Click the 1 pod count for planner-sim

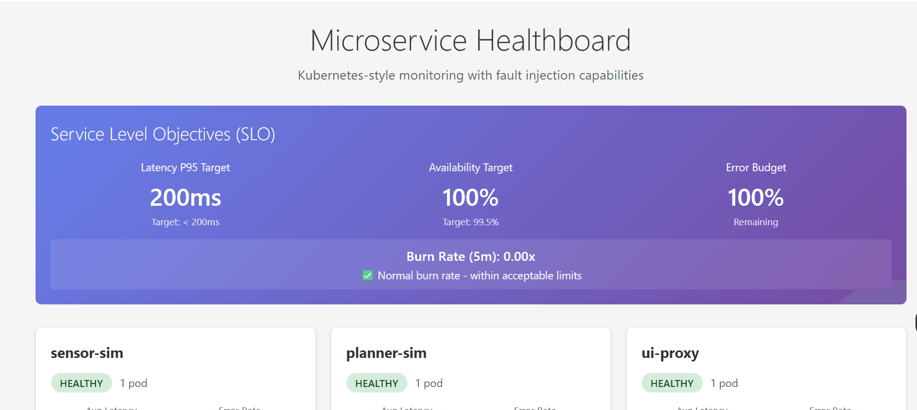pyautogui.click(x=429, y=383)
